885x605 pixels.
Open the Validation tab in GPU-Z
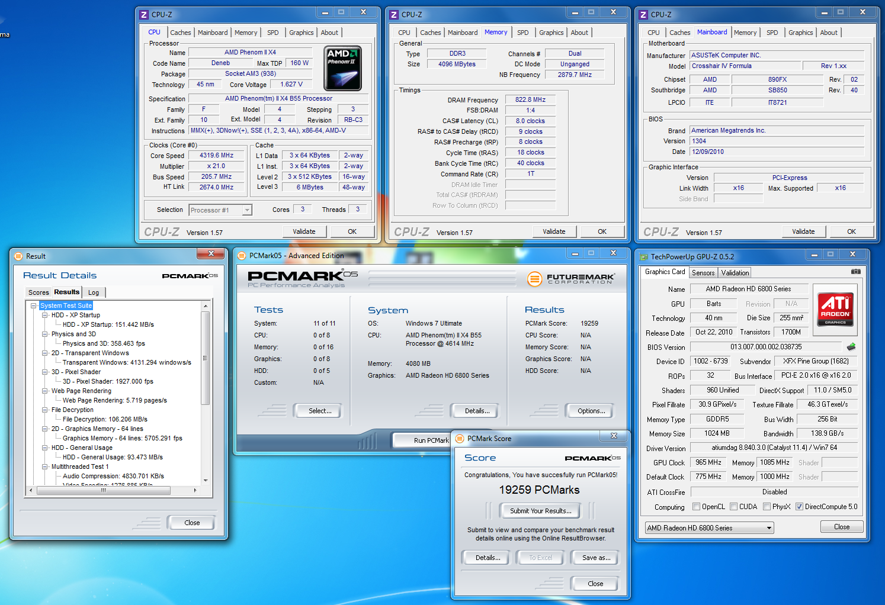click(735, 273)
